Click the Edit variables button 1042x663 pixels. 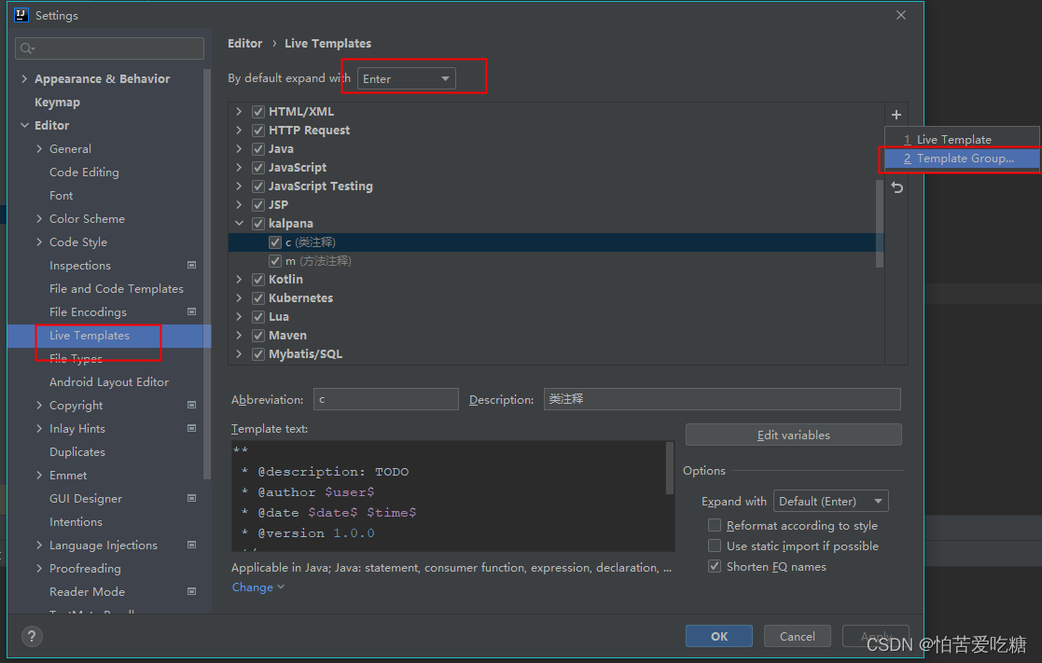click(794, 435)
